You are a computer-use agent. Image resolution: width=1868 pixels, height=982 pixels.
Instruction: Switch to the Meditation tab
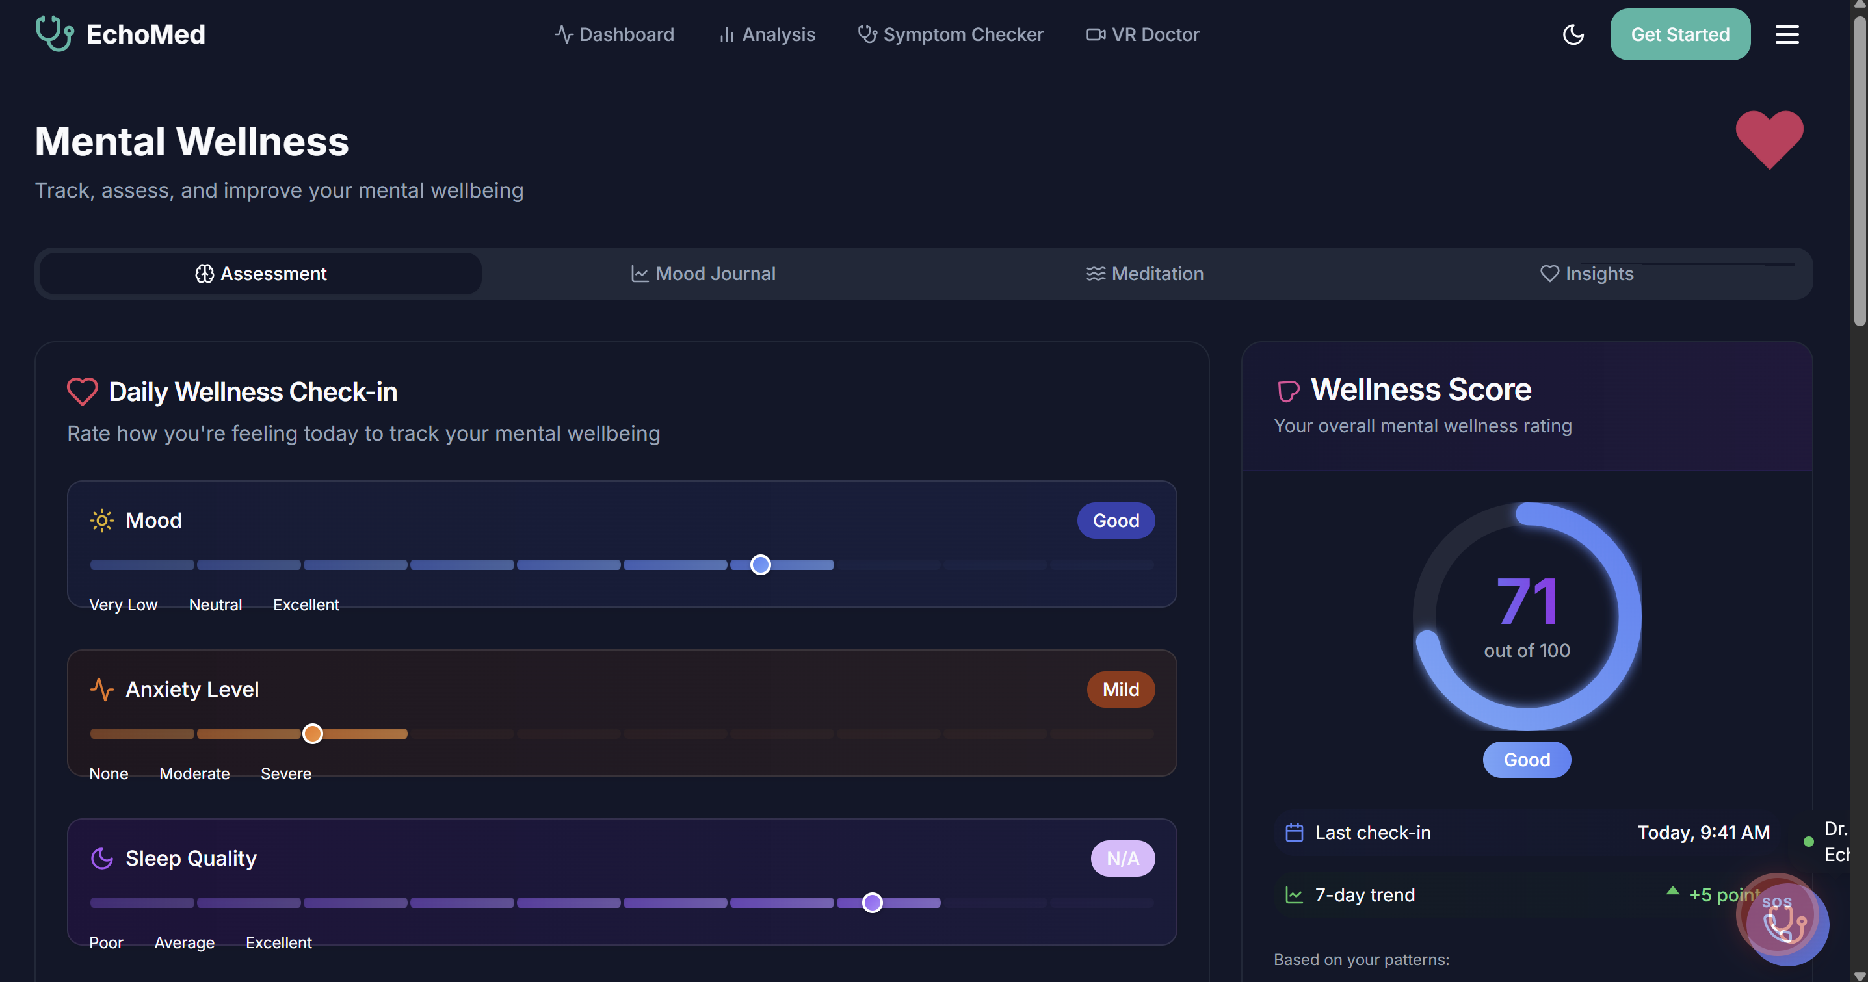pos(1144,273)
